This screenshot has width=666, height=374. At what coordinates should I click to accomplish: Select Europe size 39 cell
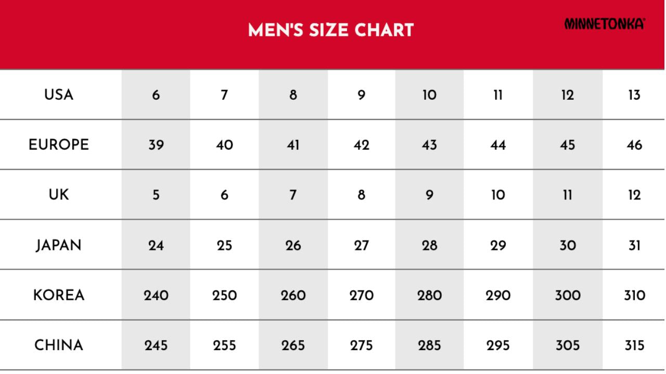pyautogui.click(x=156, y=145)
